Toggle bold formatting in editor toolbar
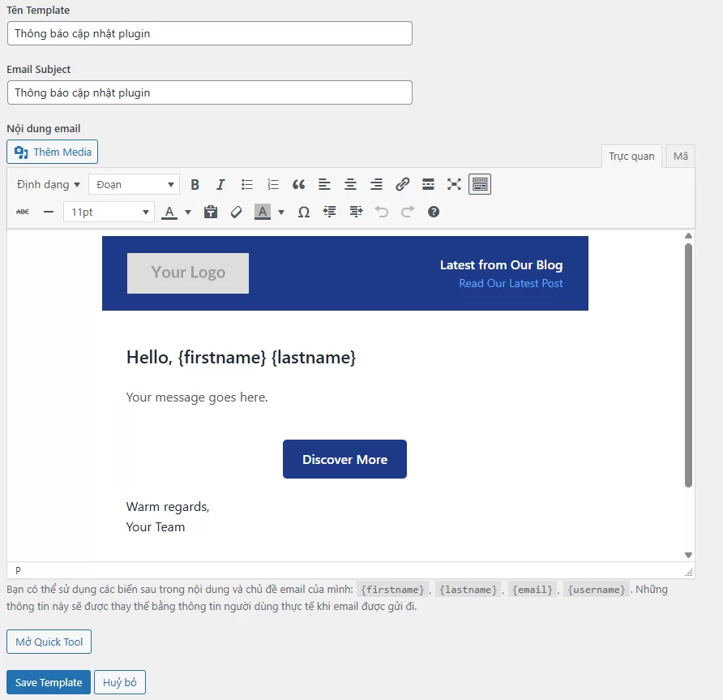The image size is (723, 700). pyautogui.click(x=195, y=185)
